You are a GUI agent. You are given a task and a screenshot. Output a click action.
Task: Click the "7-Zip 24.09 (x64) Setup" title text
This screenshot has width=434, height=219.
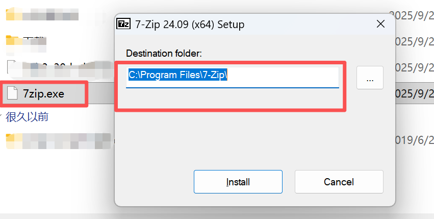(x=189, y=24)
